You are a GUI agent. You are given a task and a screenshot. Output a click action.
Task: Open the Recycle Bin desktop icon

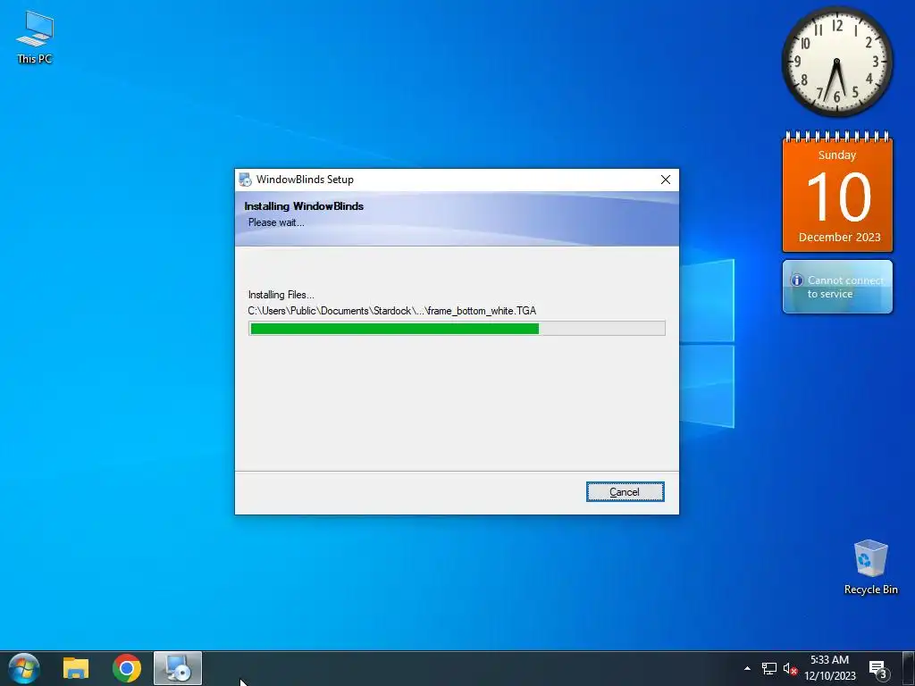coord(870,567)
